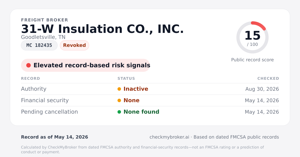This screenshot has width=300, height=157.
Task: Click the RECORD column header
Action: (x=30, y=78)
